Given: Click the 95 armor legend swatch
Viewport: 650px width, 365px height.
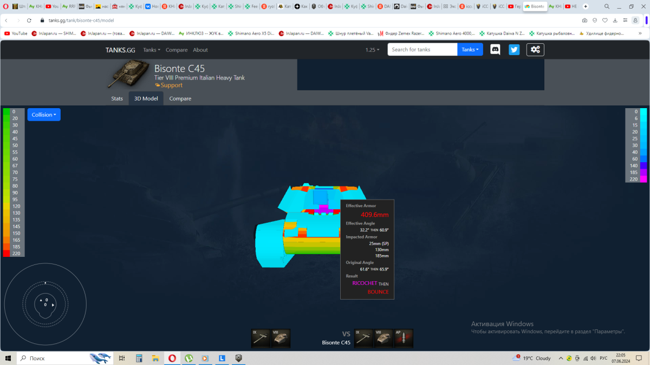Looking at the screenshot, I should pyautogui.click(x=6, y=200).
